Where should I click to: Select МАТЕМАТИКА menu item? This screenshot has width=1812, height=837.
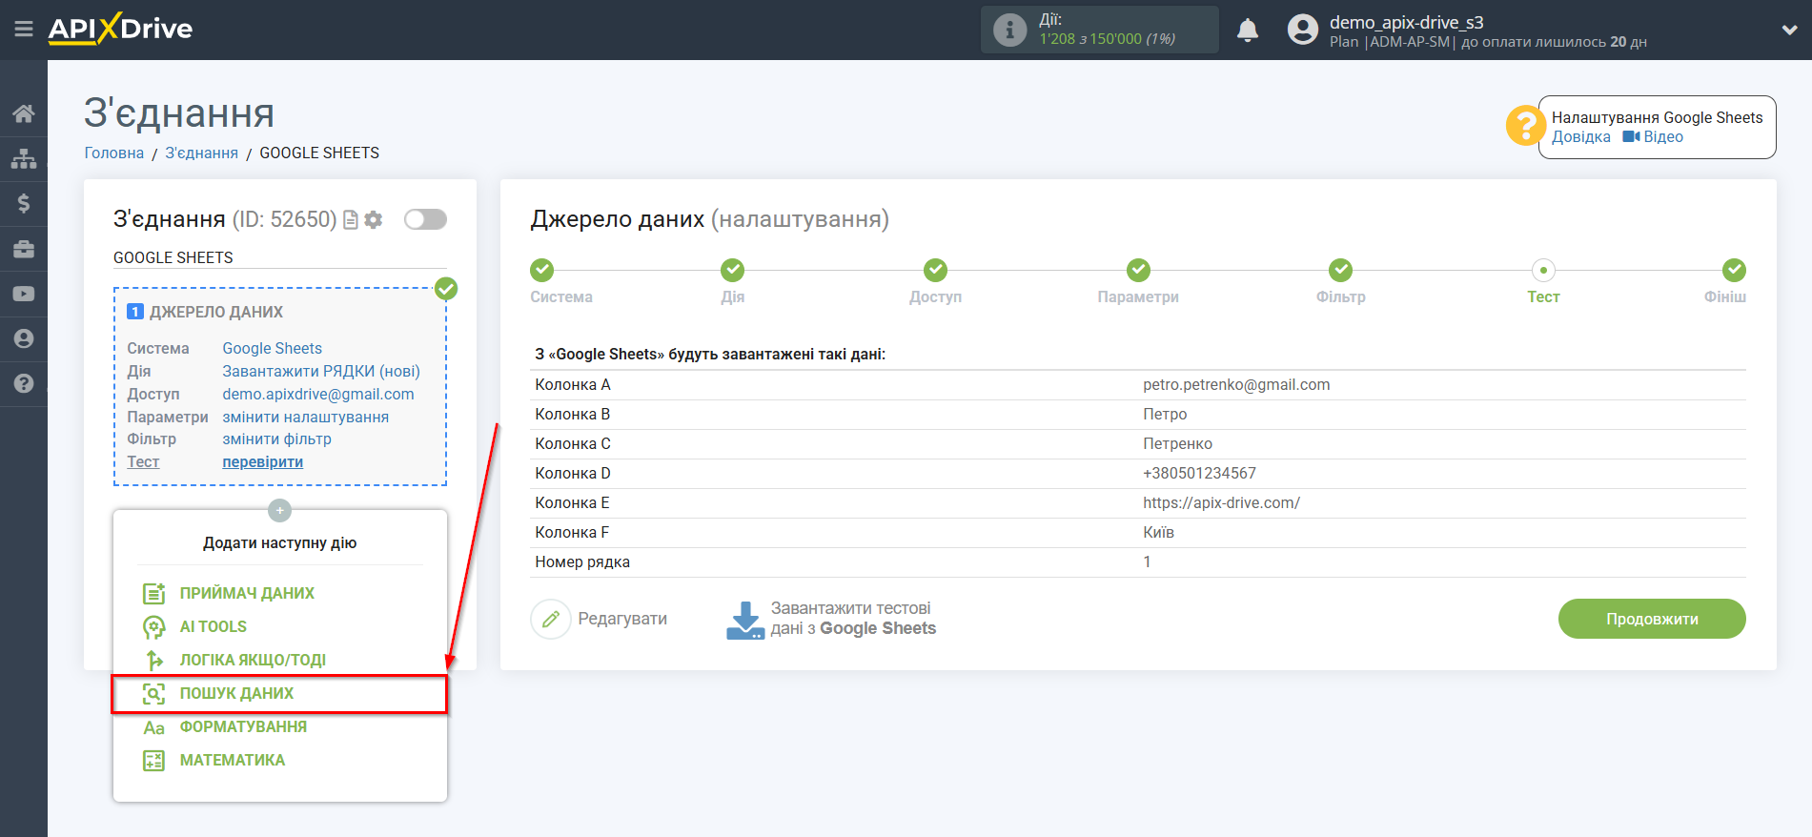(x=233, y=760)
